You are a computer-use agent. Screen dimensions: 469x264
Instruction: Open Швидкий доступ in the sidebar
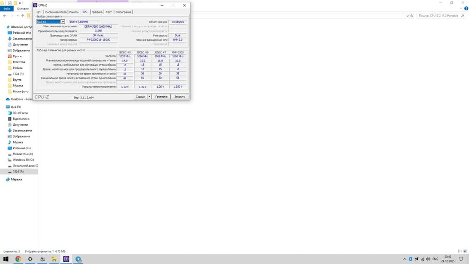pos(22,27)
